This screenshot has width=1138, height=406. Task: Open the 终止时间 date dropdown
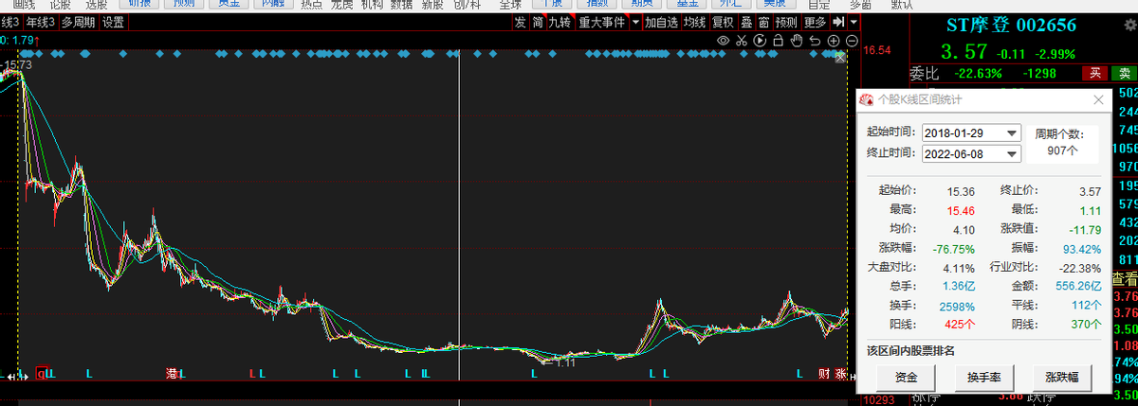tap(1011, 153)
